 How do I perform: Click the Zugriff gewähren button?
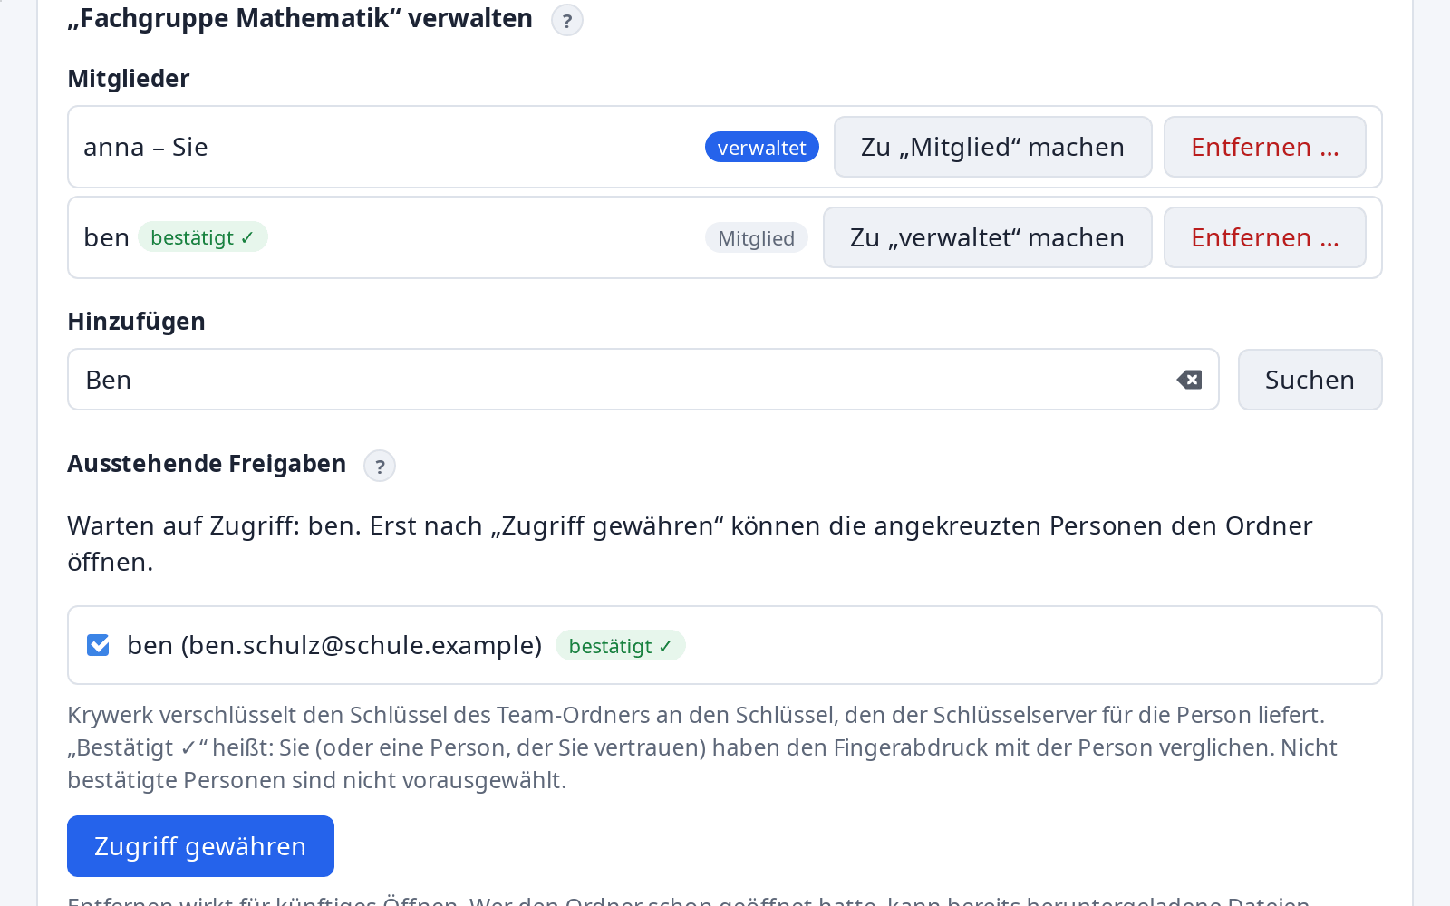[200, 846]
